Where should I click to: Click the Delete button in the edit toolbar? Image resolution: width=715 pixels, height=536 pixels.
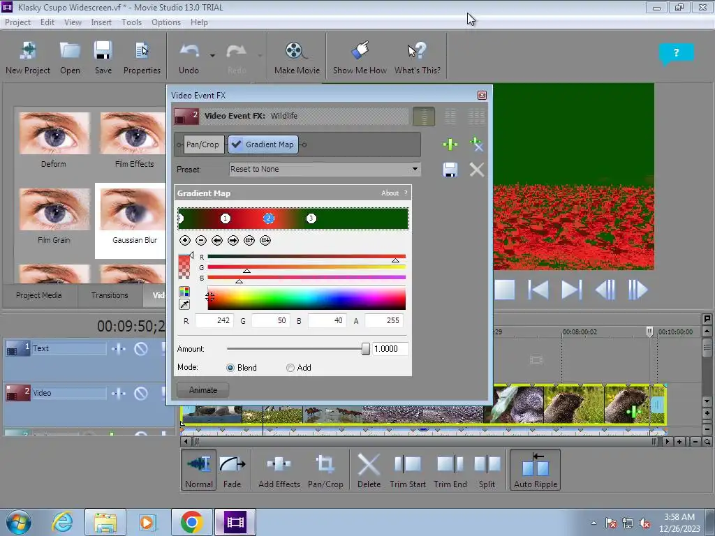coord(369,470)
